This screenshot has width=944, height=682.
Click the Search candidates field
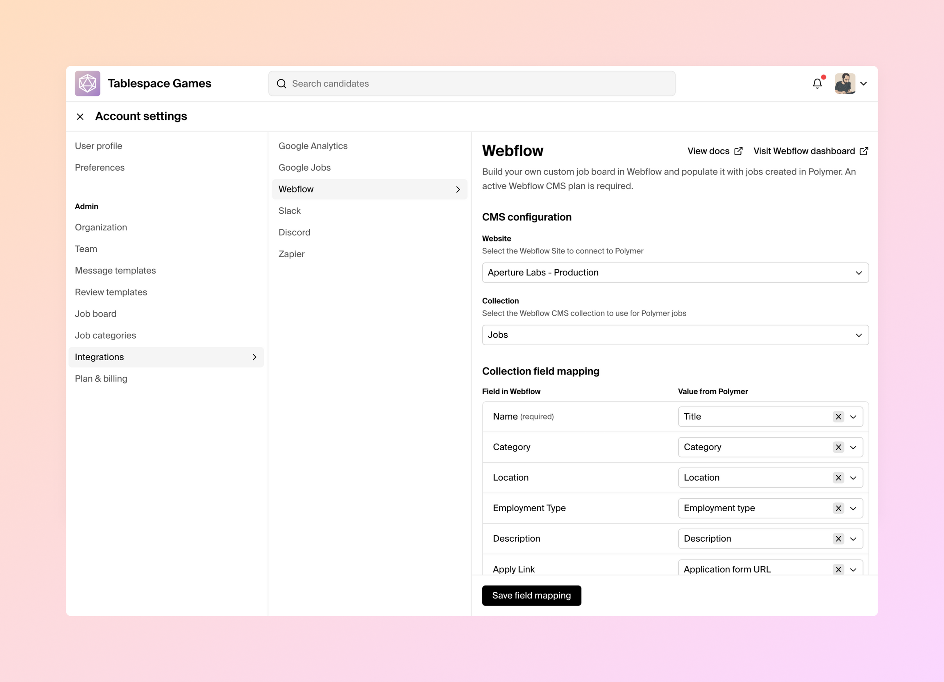(472, 84)
